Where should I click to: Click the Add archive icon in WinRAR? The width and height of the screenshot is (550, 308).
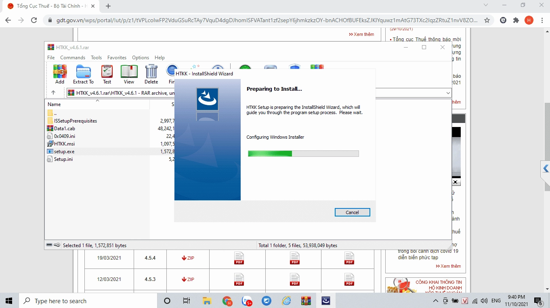(60, 74)
